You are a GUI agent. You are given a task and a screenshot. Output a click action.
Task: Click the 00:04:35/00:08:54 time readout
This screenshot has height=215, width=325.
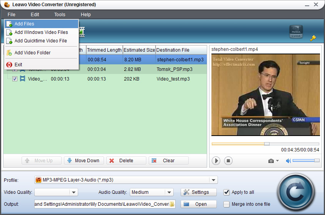(300, 150)
